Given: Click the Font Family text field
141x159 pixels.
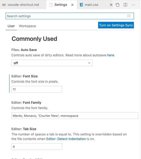Looking at the screenshot, I should [75, 116].
